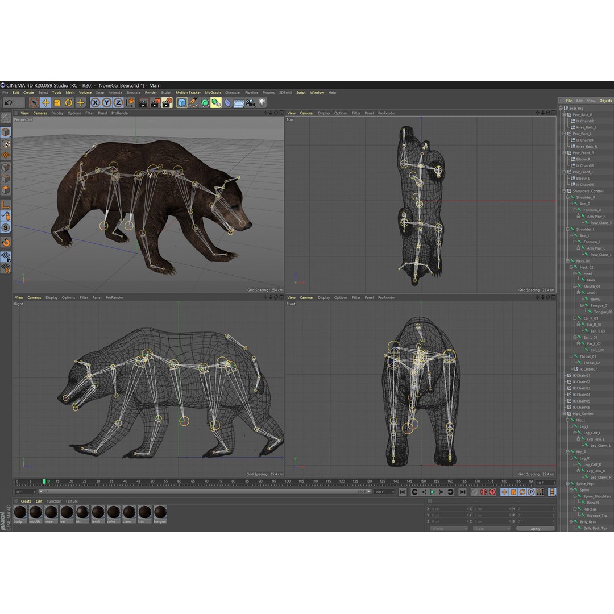Activate the Scale tool in top toolbar
614x614 pixels.
pyautogui.click(x=57, y=102)
